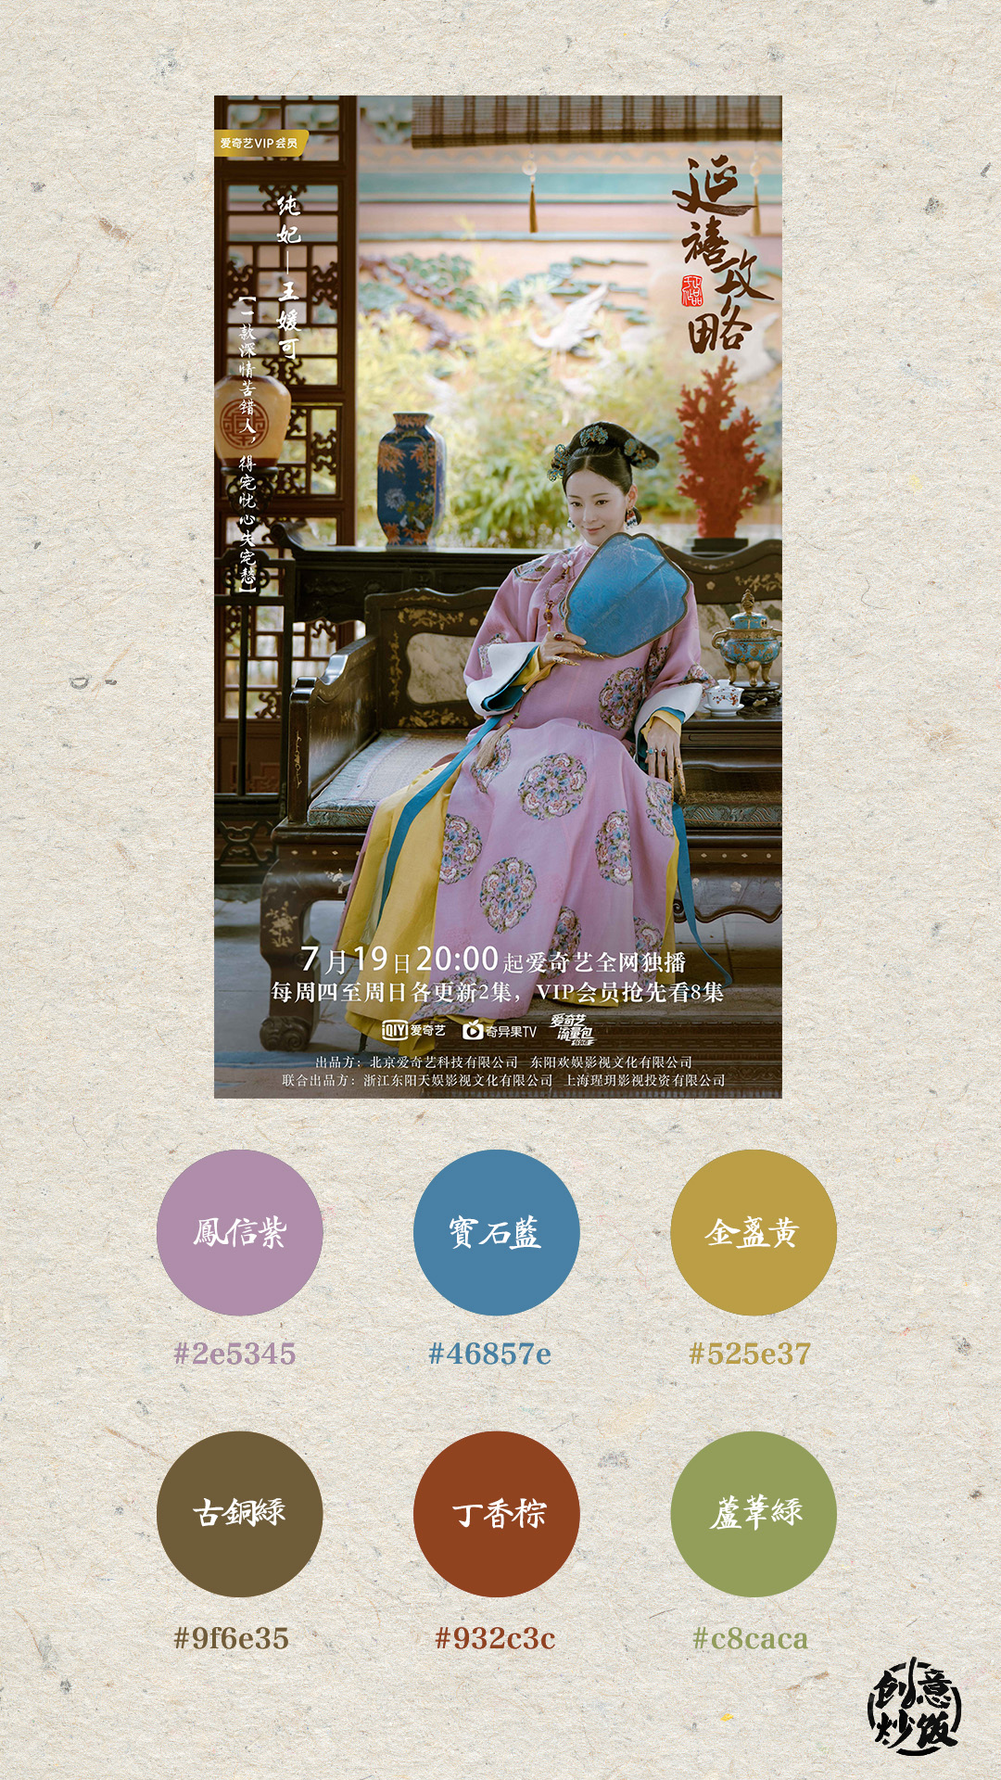
Task: Click the 爱奇艺流量包 logo
Action: pyautogui.click(x=571, y=1029)
